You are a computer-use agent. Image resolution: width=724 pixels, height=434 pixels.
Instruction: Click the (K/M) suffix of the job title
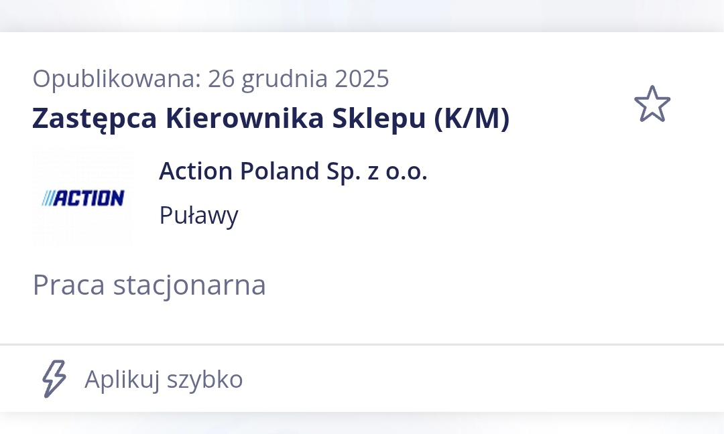471,119
